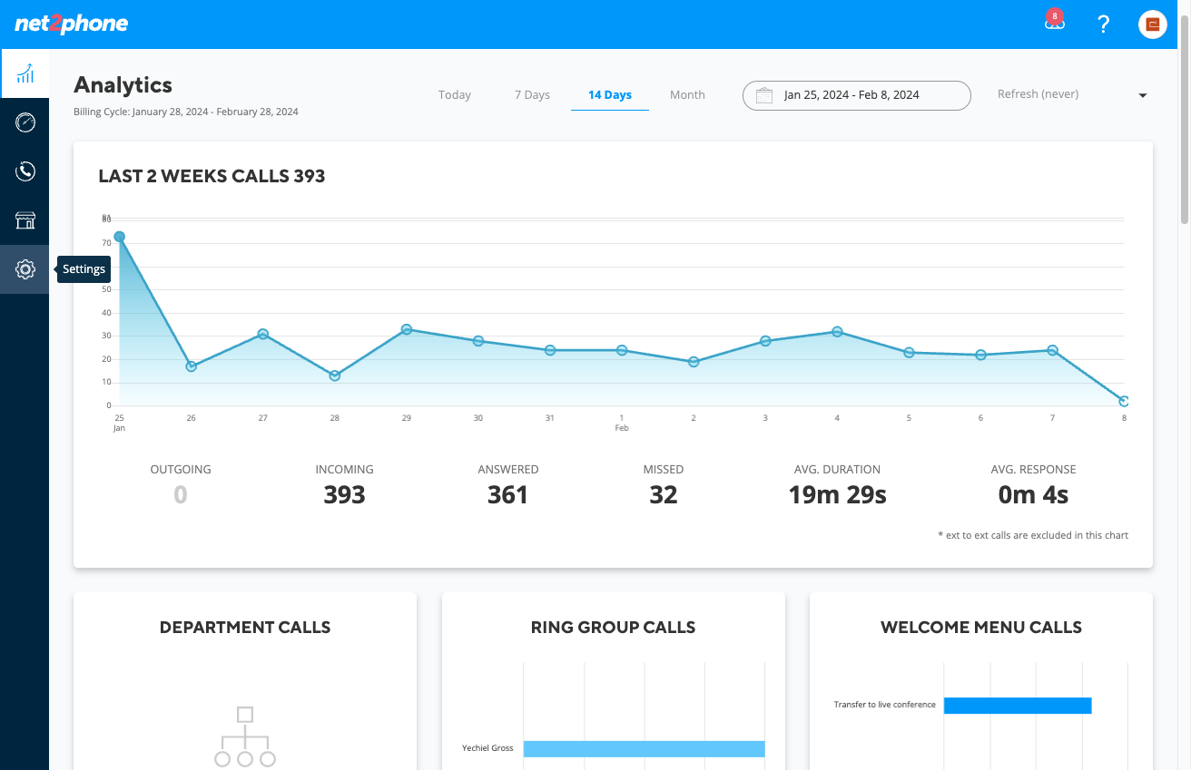This screenshot has height=770, width=1191.
Task: Switch to the Today tab
Action: tap(455, 94)
